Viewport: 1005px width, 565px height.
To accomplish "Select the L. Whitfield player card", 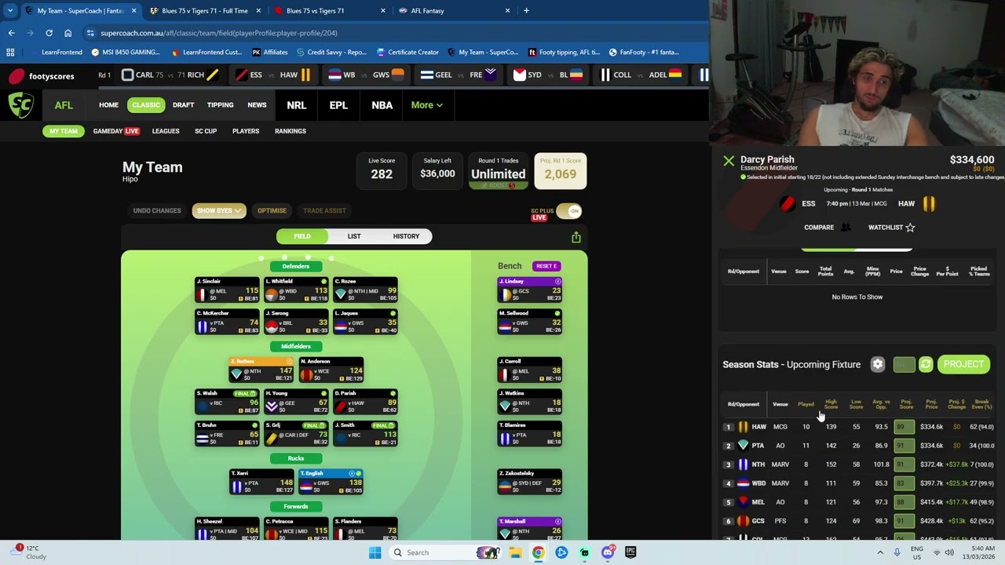I will [296, 290].
